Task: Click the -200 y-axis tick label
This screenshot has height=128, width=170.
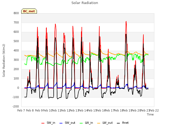Action: tap(16, 107)
